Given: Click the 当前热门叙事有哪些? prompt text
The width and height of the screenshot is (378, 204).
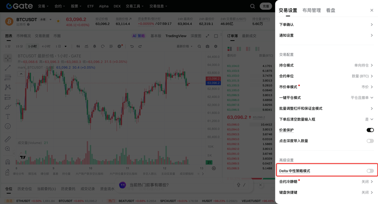Looking at the screenshot, I should [x=149, y=185].
